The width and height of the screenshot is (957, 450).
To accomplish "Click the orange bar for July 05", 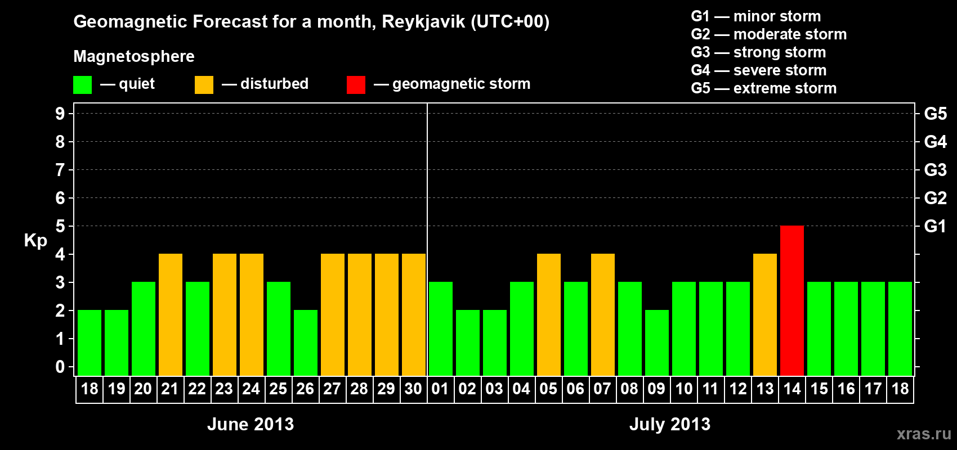I will tap(549, 314).
